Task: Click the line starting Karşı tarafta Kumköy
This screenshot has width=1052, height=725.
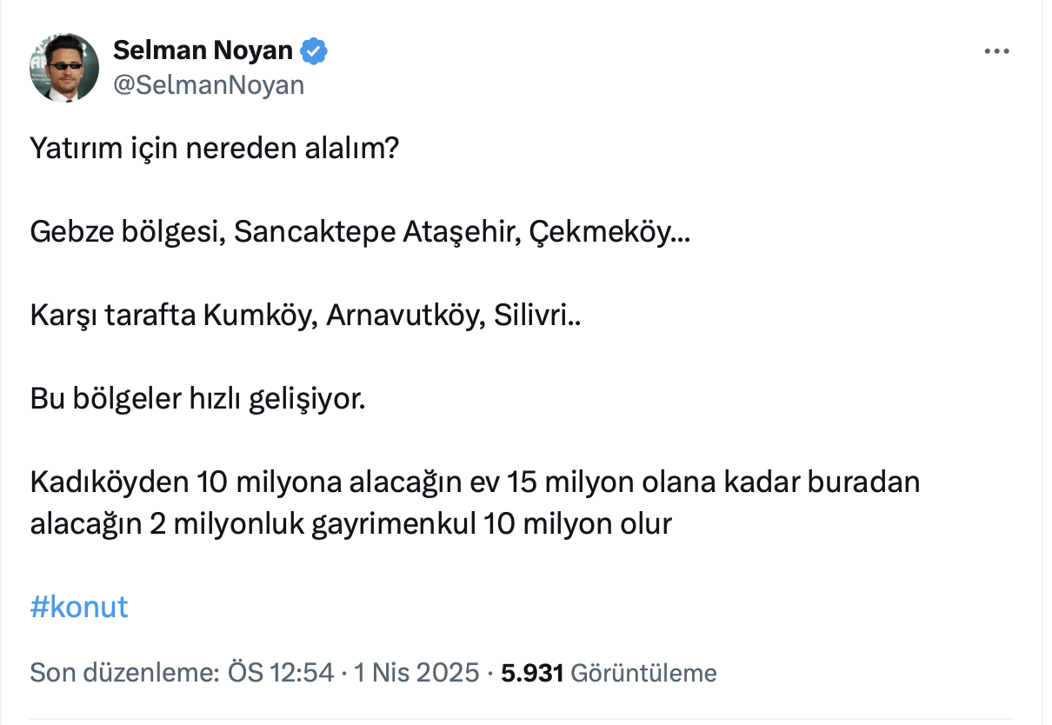Action: (306, 316)
